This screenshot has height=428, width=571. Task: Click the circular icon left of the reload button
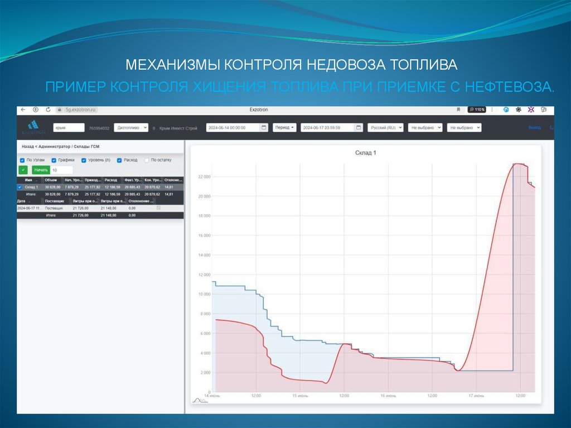coord(36,109)
